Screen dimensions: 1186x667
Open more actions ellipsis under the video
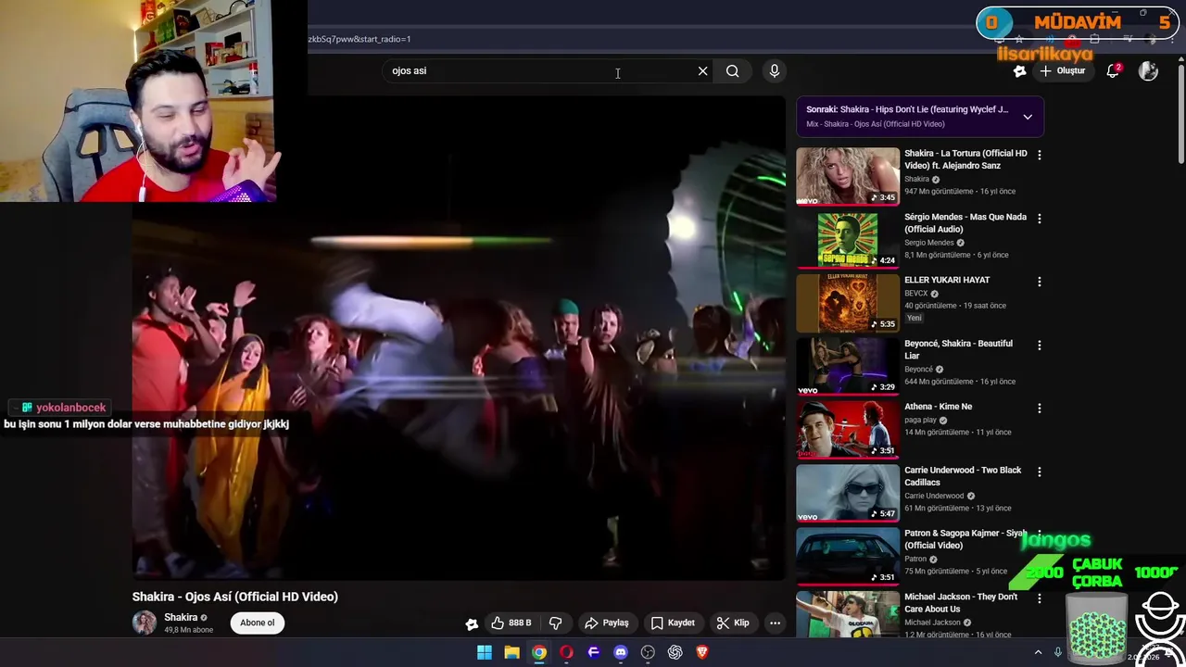(776, 623)
